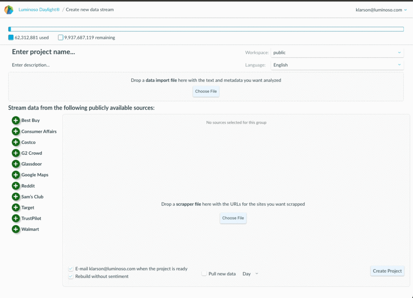Click the Consumer Affairs source label
Viewport: 413px width, 298px height.
tap(39, 132)
